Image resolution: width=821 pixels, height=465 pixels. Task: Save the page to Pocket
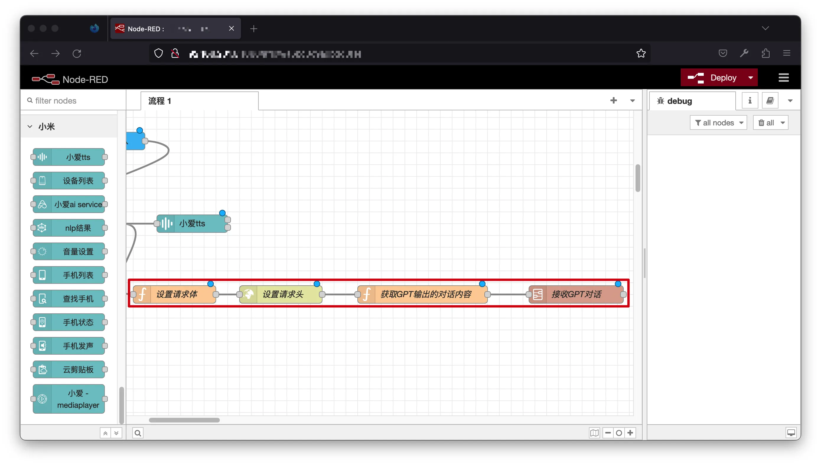(x=723, y=53)
